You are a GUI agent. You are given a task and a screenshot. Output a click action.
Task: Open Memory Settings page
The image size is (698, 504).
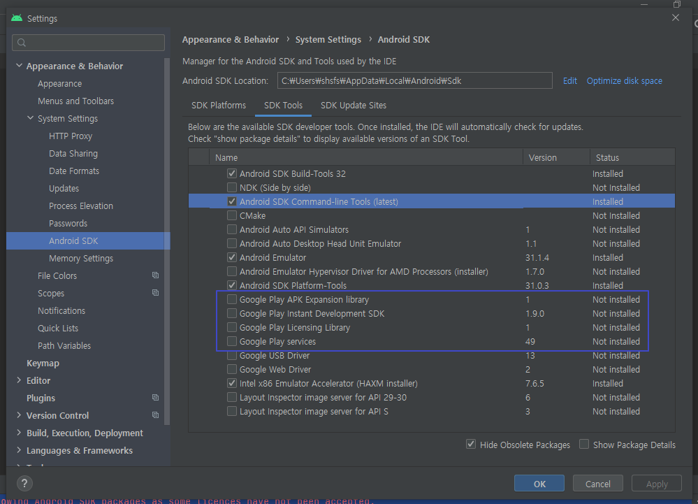coord(80,258)
